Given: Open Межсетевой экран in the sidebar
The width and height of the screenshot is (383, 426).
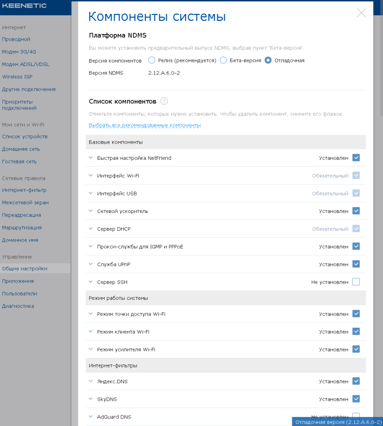Looking at the screenshot, I should click(x=25, y=203).
